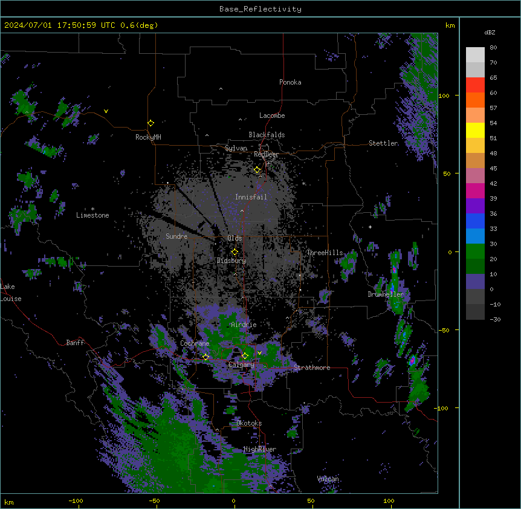This screenshot has width=521, height=509.
Task: Select the Innisfail label
Action: 251,197
